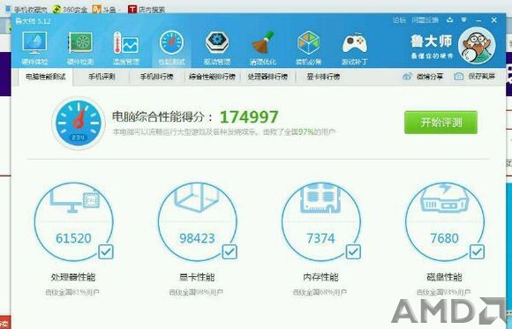This screenshot has height=329, width=512.
Task: Open the 硬件检测 hardware detection icon
Action: (80, 48)
